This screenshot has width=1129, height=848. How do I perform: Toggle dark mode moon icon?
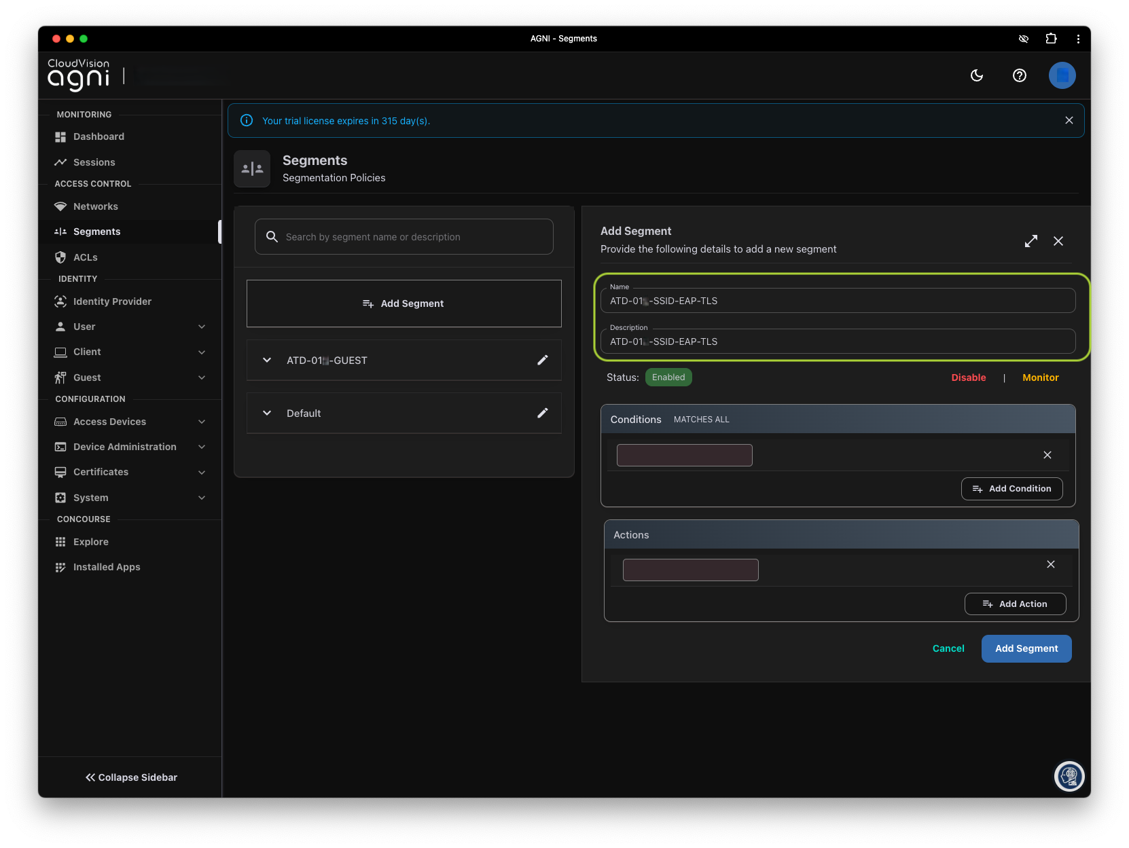coord(977,75)
